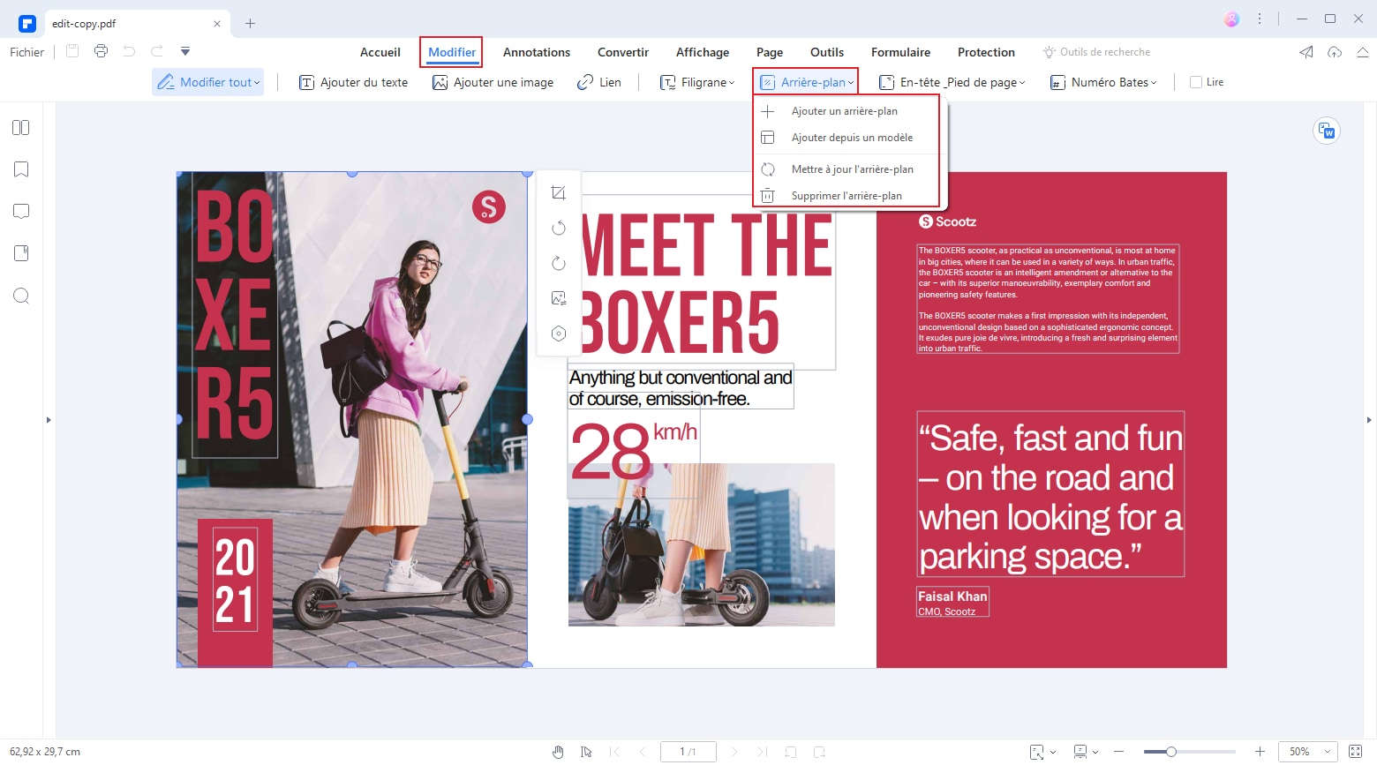Go to previous page arrow

pos(642,752)
